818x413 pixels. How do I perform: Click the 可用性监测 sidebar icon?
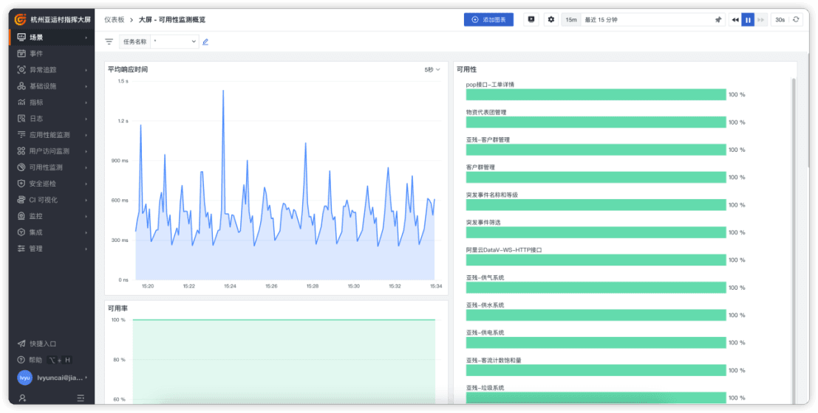(21, 167)
